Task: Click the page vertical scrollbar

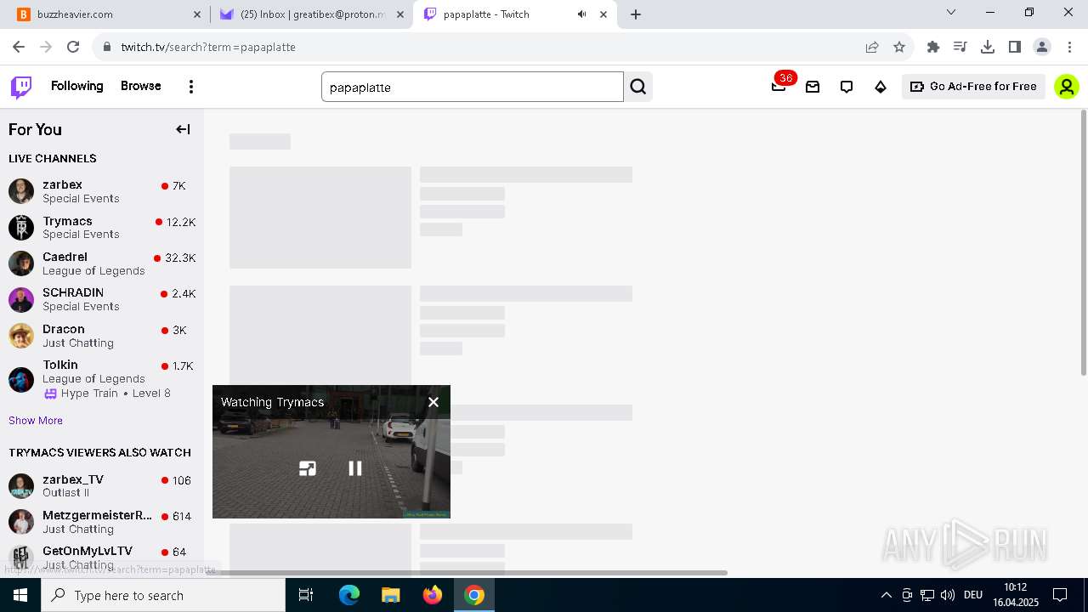Action: pos(1083,242)
